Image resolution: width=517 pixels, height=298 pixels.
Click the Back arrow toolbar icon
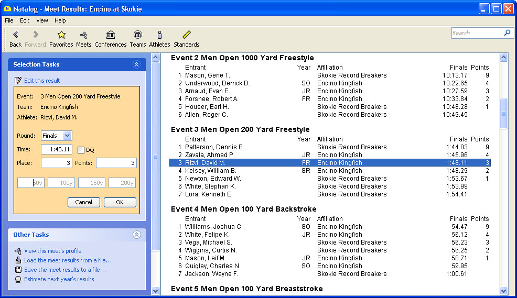(15, 35)
